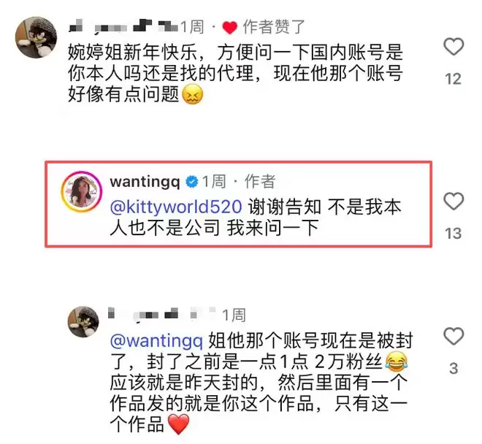Like the reply about the 被封 account
Image resolution: width=482 pixels, height=444 pixels.
(x=454, y=336)
